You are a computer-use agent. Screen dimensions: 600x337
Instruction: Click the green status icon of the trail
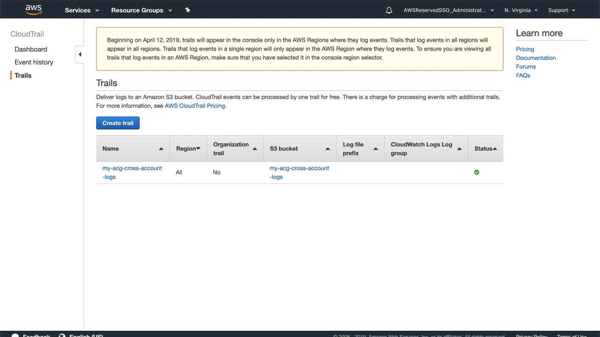(477, 172)
